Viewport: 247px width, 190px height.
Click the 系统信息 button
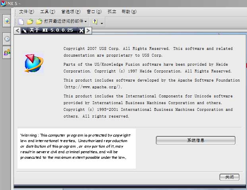196,140
